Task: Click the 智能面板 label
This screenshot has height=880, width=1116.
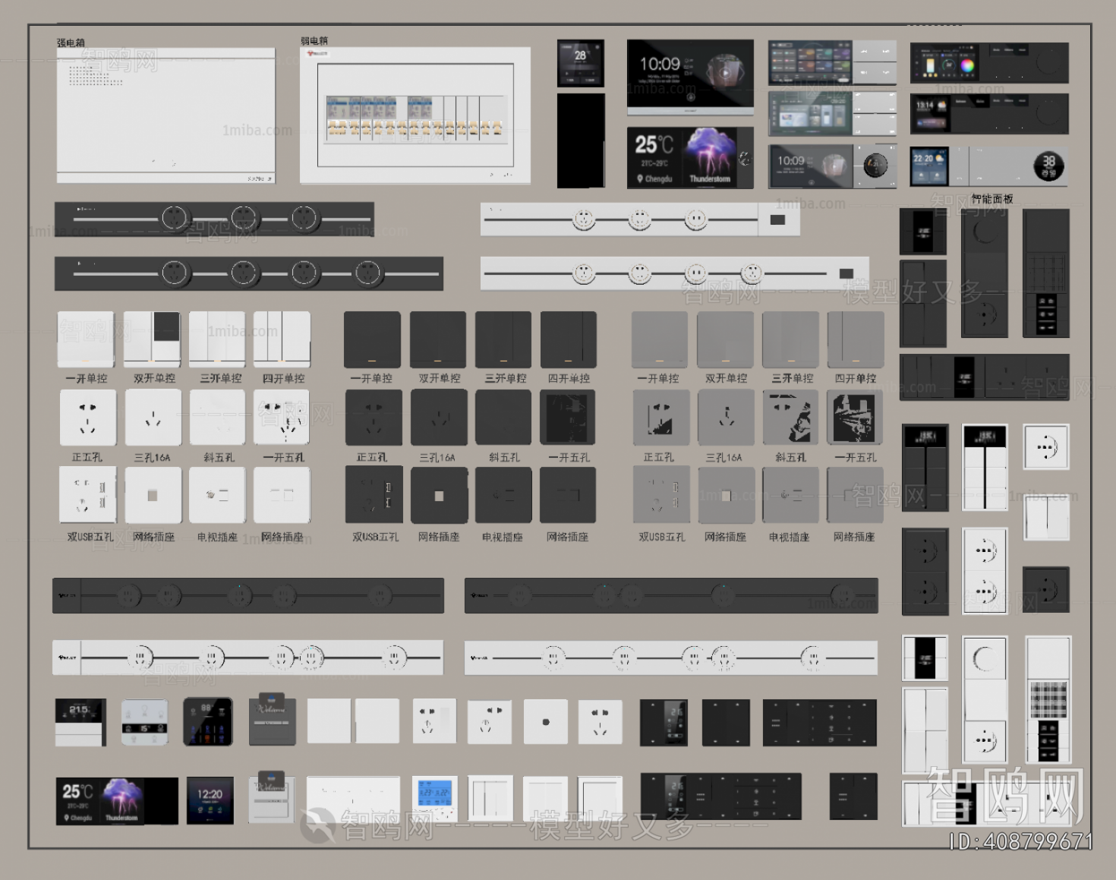Action: (x=992, y=199)
